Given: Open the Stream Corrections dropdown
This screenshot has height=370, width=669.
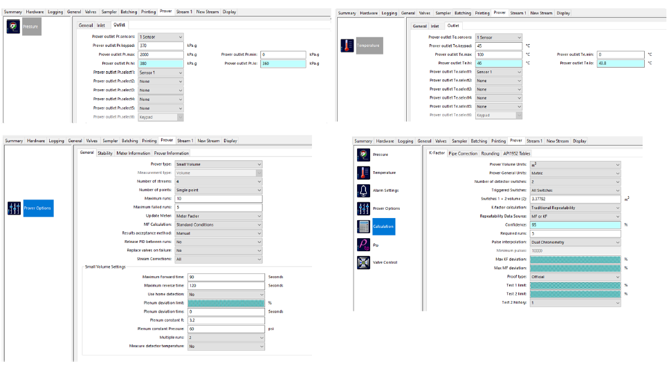Looking at the screenshot, I should 219,259.
